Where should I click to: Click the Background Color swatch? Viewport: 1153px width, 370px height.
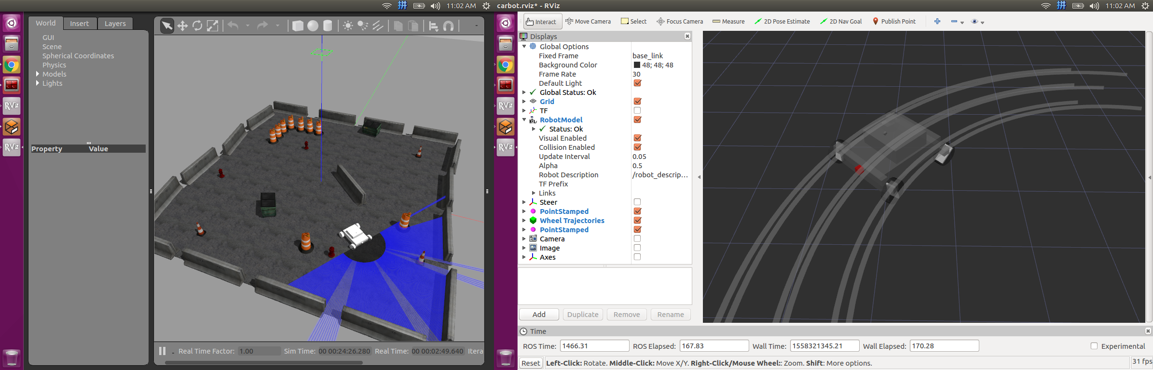point(637,65)
